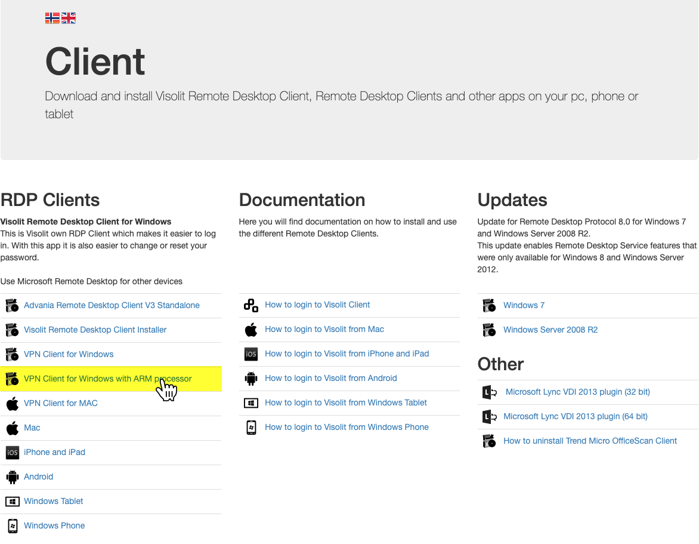This screenshot has height=544, width=699.
Task: Open Advania Remote Desktop Client V3 Standalone
Action: [x=112, y=305]
